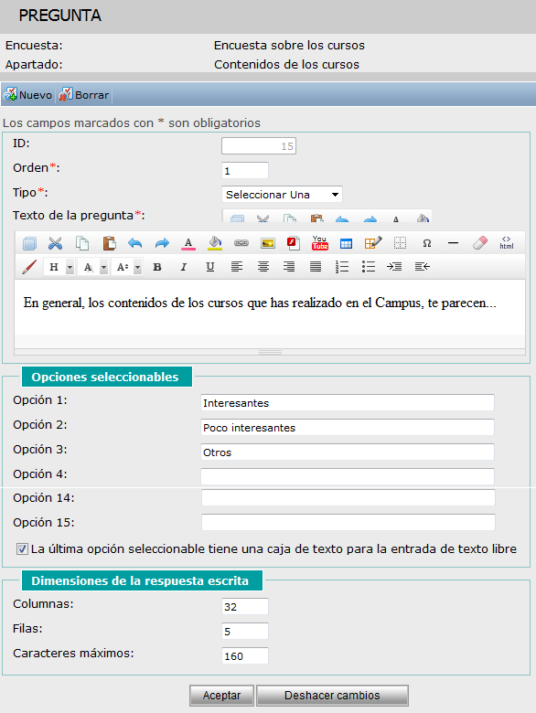This screenshot has height=713, width=536.
Task: Focus the Columnas field with value 32
Action: pos(245,607)
